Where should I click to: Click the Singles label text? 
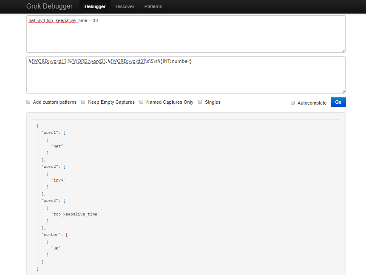tap(213, 102)
